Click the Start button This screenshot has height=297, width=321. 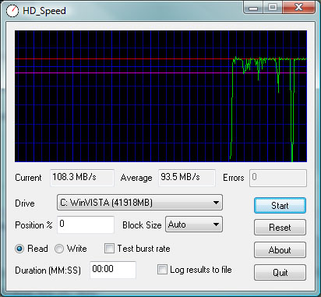click(280, 206)
